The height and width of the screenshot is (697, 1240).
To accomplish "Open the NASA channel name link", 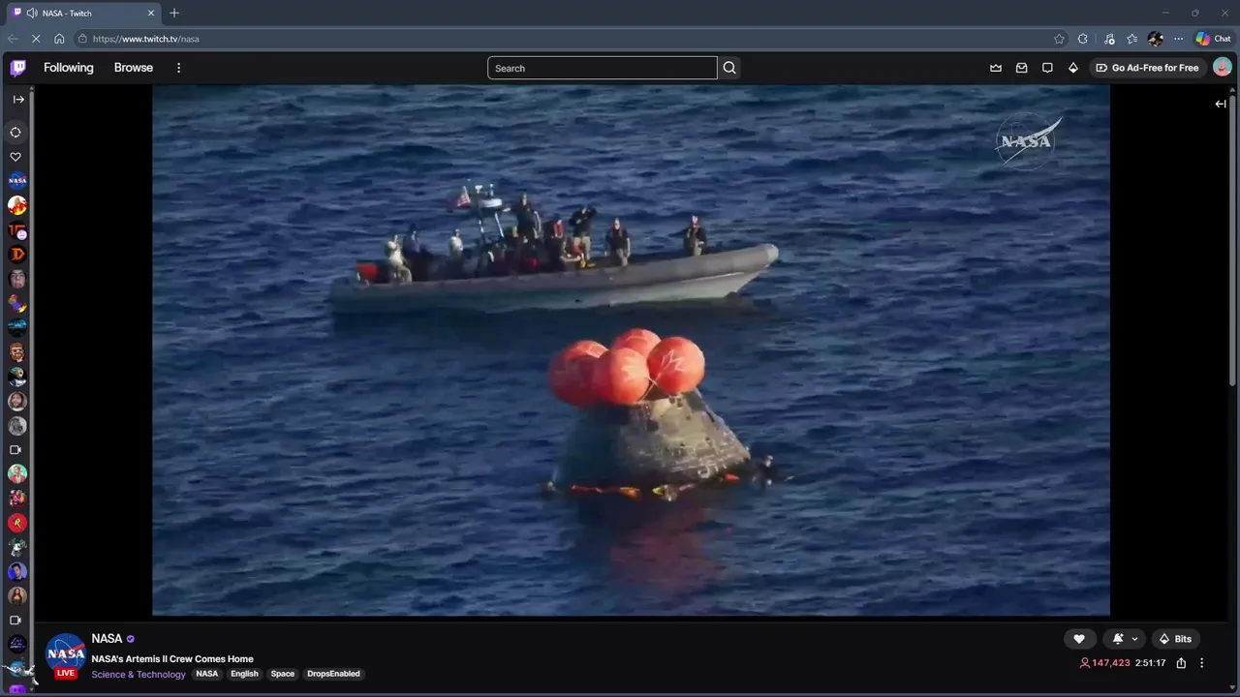I will 107,639.
